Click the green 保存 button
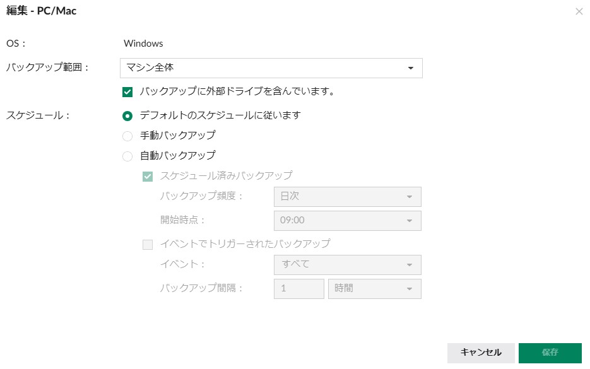Image resolution: width=590 pixels, height=369 pixels. point(550,353)
